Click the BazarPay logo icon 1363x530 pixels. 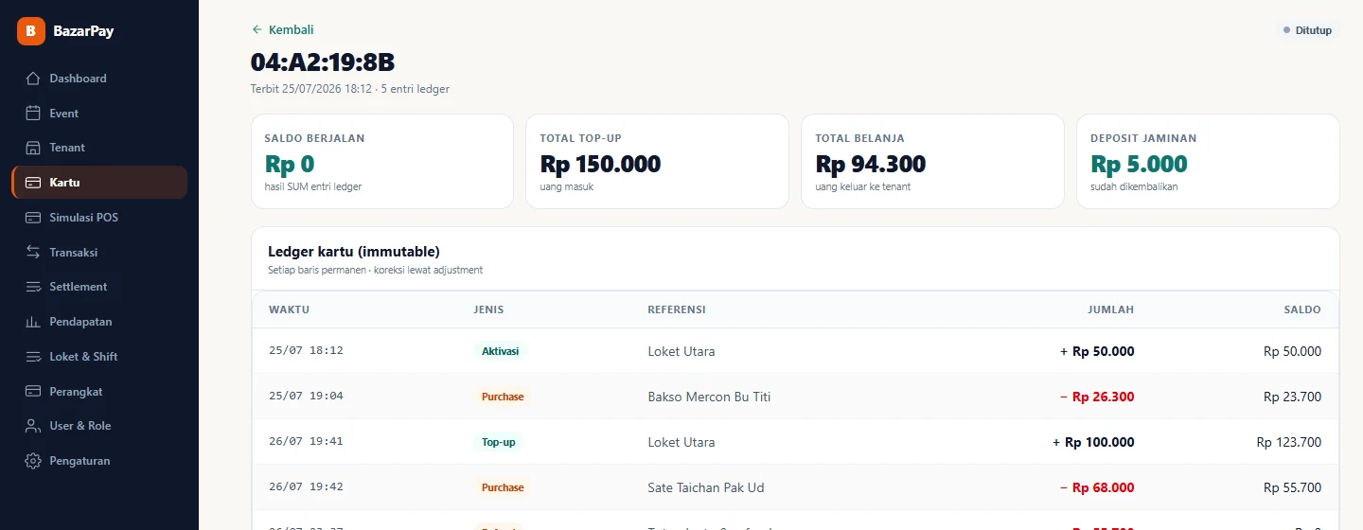click(x=31, y=31)
